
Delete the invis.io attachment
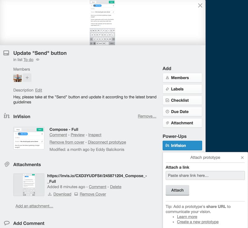click(x=116, y=187)
